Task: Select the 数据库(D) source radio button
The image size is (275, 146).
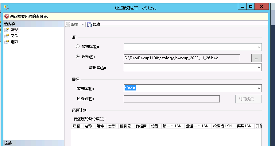Action: tap(78, 46)
